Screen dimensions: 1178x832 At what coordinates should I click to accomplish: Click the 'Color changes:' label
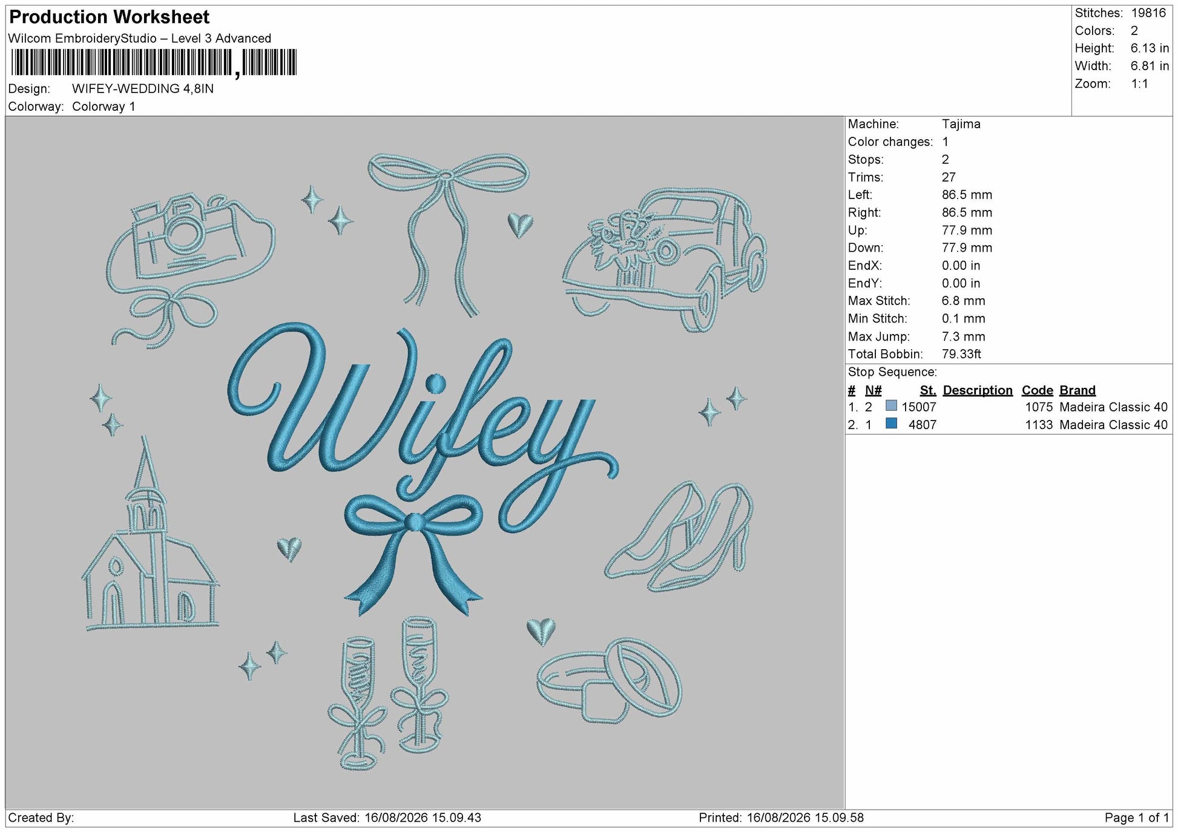[890, 142]
